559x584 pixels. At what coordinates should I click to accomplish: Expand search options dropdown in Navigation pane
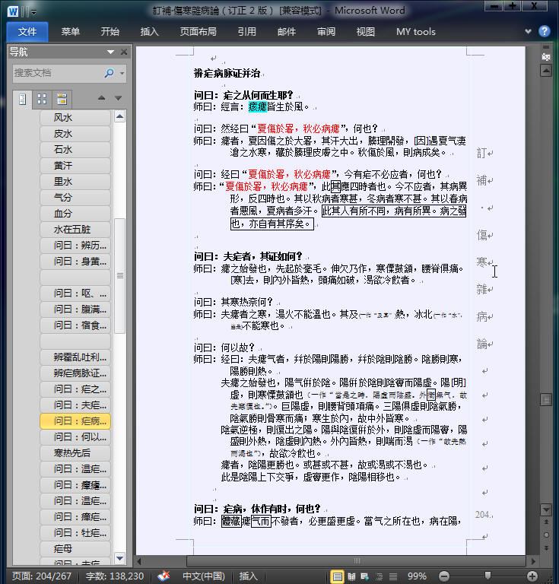point(122,73)
